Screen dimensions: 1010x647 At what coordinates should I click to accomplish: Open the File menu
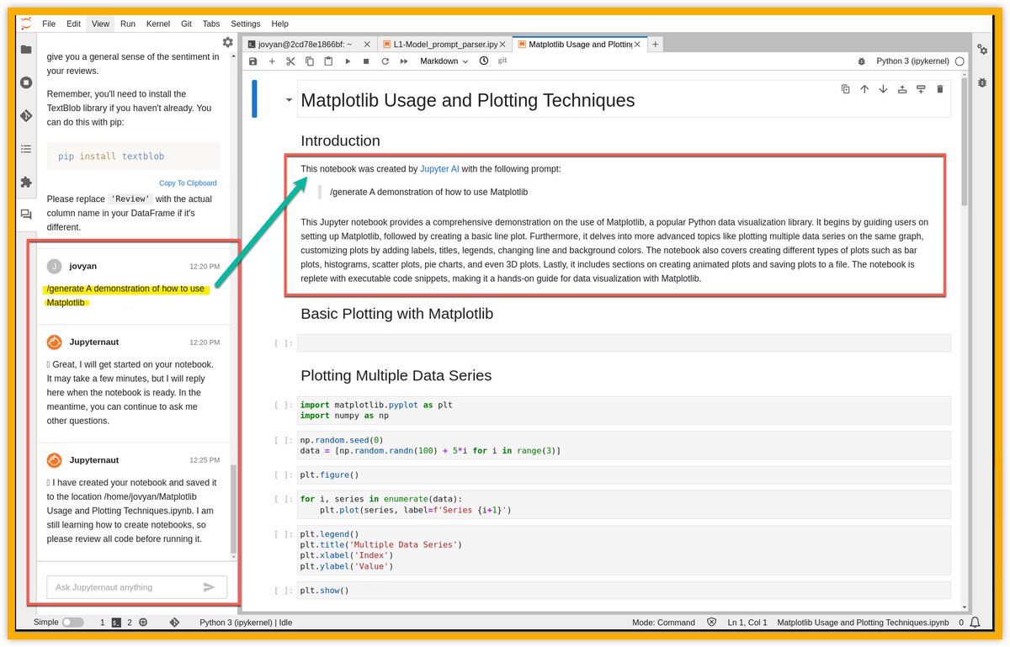49,24
